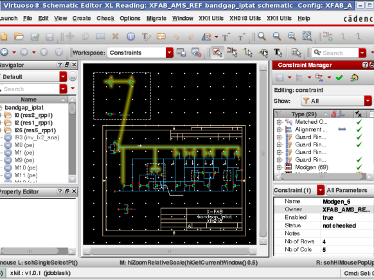Click the Back navigation arrow icon

[x=4, y=52]
